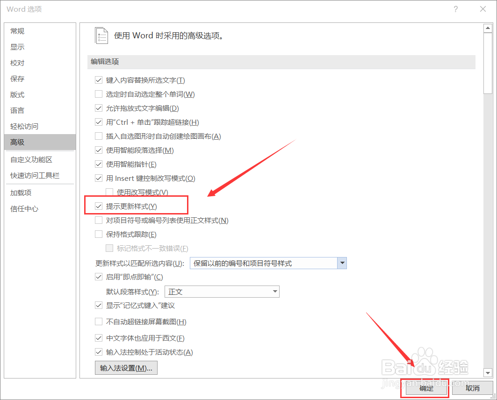Open 更新样式以匹配所选内容 dropdown arrow
Image resolution: width=497 pixels, height=400 pixels.
[x=342, y=263]
